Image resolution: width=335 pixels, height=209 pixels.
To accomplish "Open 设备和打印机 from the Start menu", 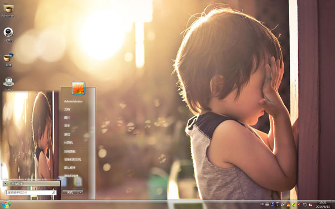I will [73, 159].
